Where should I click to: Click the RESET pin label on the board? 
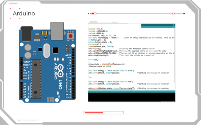pyautogui.click(x=26, y=65)
